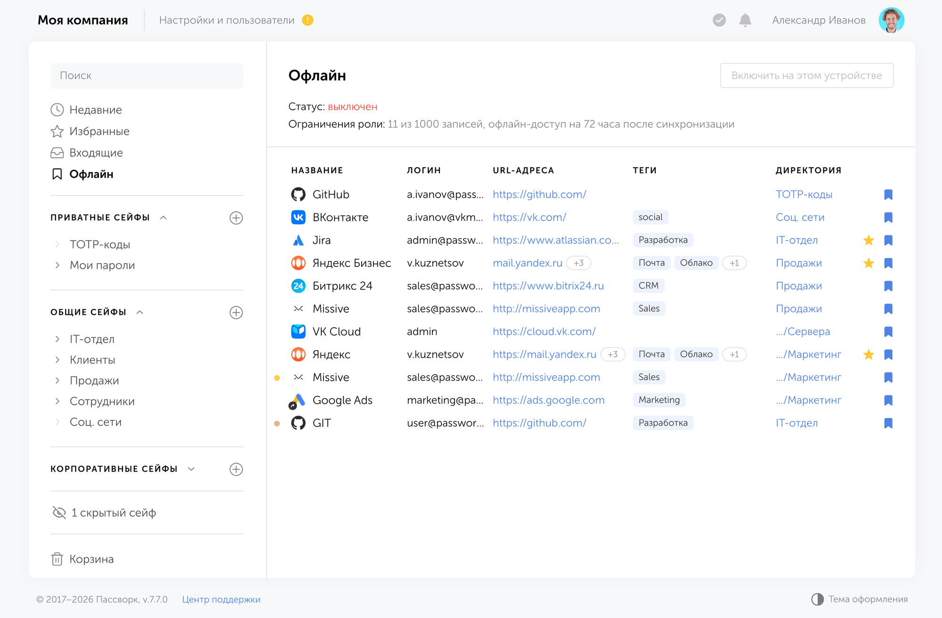
Task: Go to Входящие in sidebar
Action: tap(87, 153)
